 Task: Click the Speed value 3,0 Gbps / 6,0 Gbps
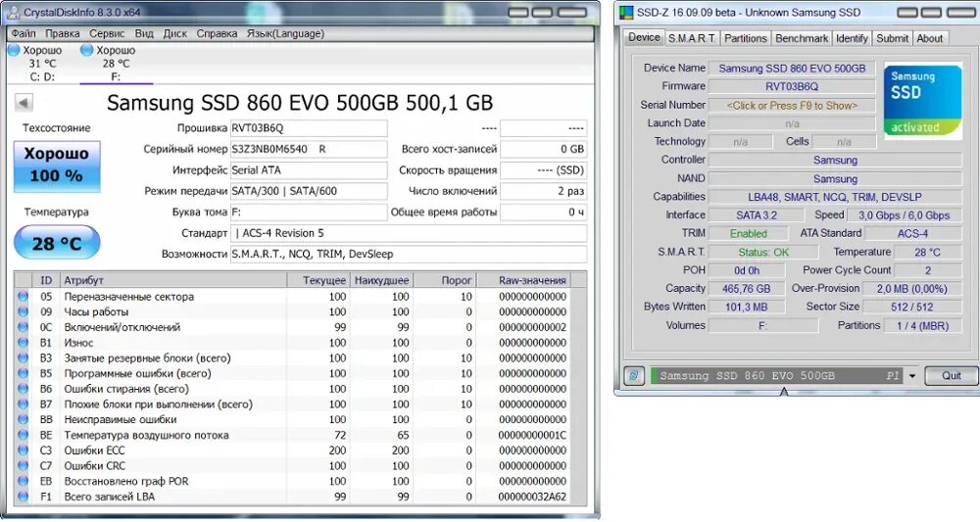point(904,215)
